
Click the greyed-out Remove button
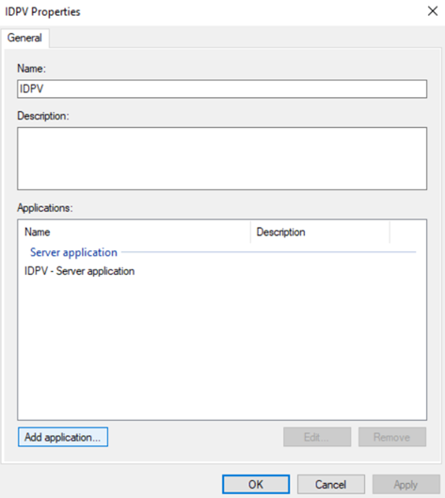click(392, 437)
